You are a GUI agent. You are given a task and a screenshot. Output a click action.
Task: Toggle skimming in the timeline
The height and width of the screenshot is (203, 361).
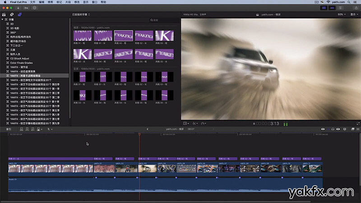(323, 129)
